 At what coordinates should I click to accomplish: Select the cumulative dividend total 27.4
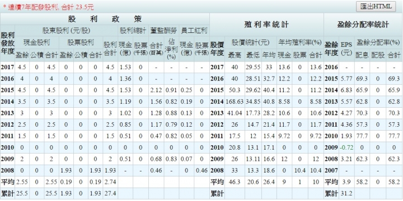click(x=110, y=194)
